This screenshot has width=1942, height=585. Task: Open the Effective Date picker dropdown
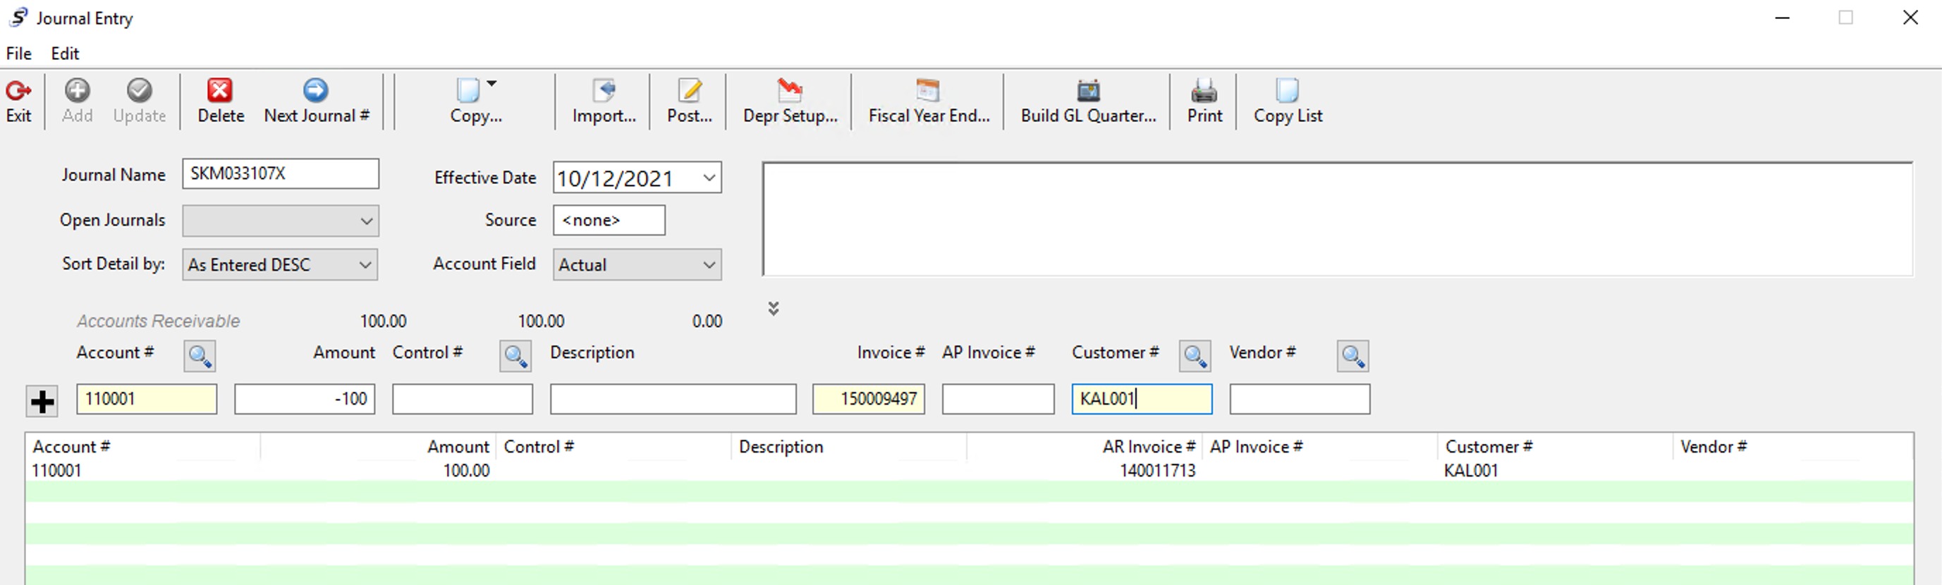tap(709, 178)
